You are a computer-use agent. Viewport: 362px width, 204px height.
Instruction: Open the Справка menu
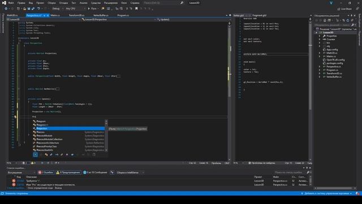(135, 3)
